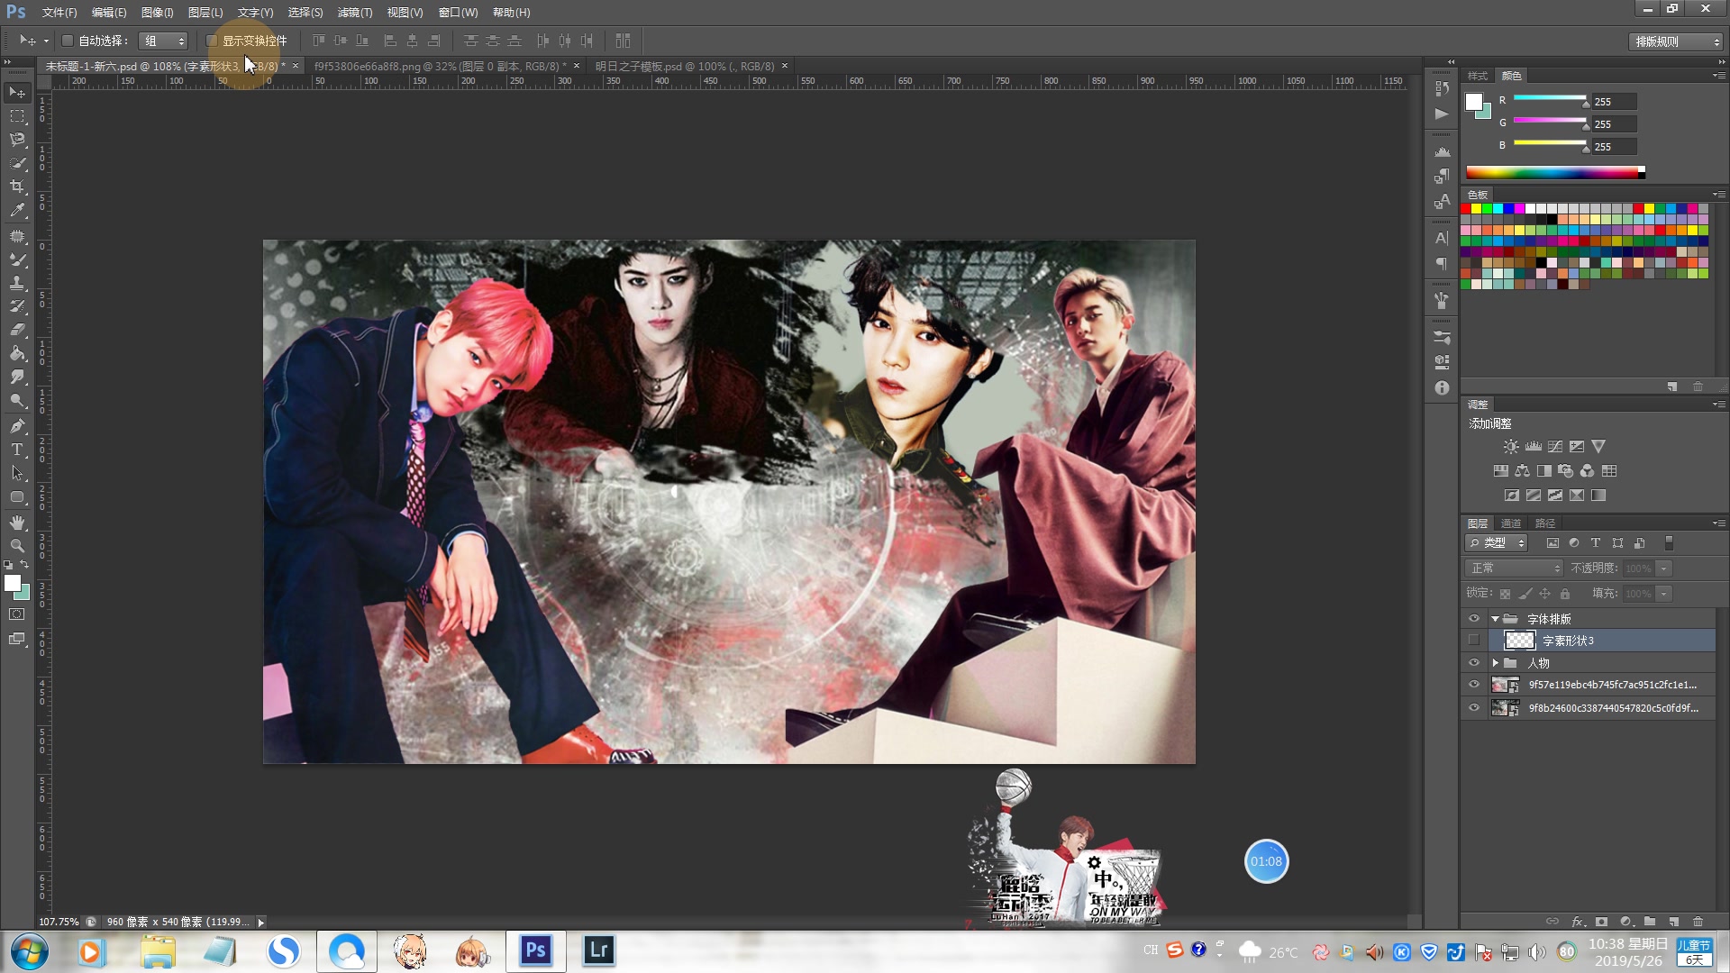Select the Brush tool

pyautogui.click(x=17, y=259)
